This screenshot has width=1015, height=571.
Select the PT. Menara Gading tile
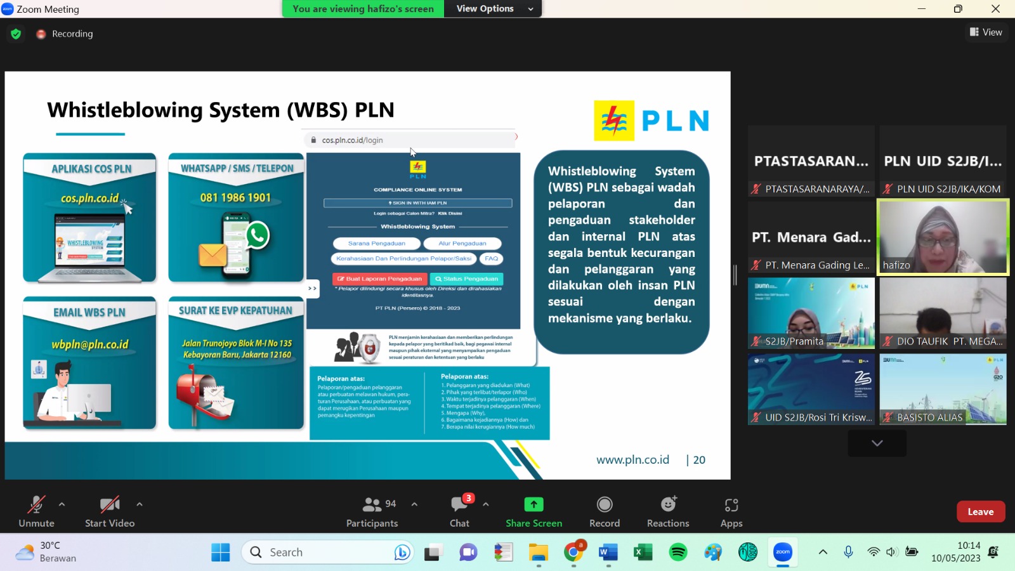click(x=811, y=237)
